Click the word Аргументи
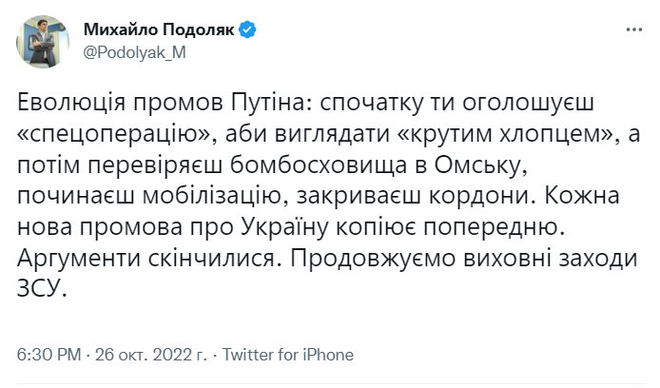This screenshot has height=388, width=660. pyautogui.click(x=79, y=259)
